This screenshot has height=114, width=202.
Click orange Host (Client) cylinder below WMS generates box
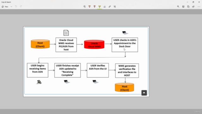[124, 87]
